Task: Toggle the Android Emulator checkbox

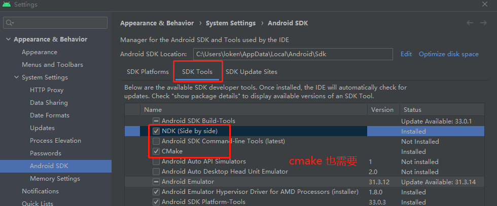Action: click(x=156, y=182)
